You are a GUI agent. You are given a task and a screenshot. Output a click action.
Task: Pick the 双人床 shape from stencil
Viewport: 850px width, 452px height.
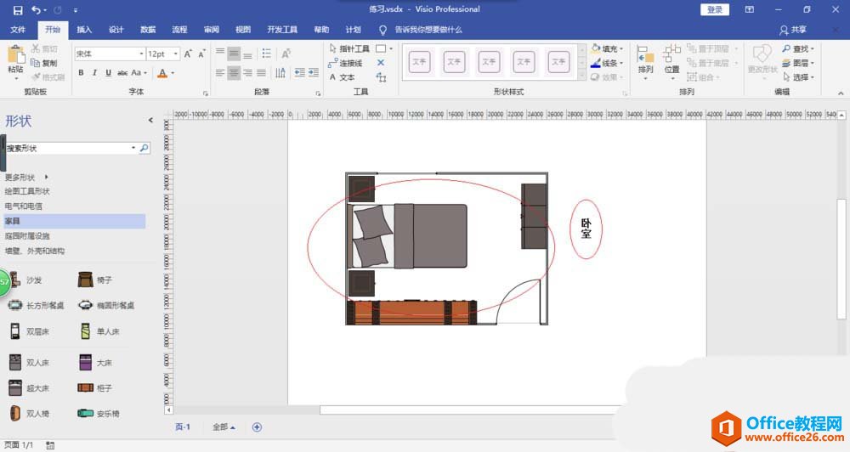coord(25,363)
